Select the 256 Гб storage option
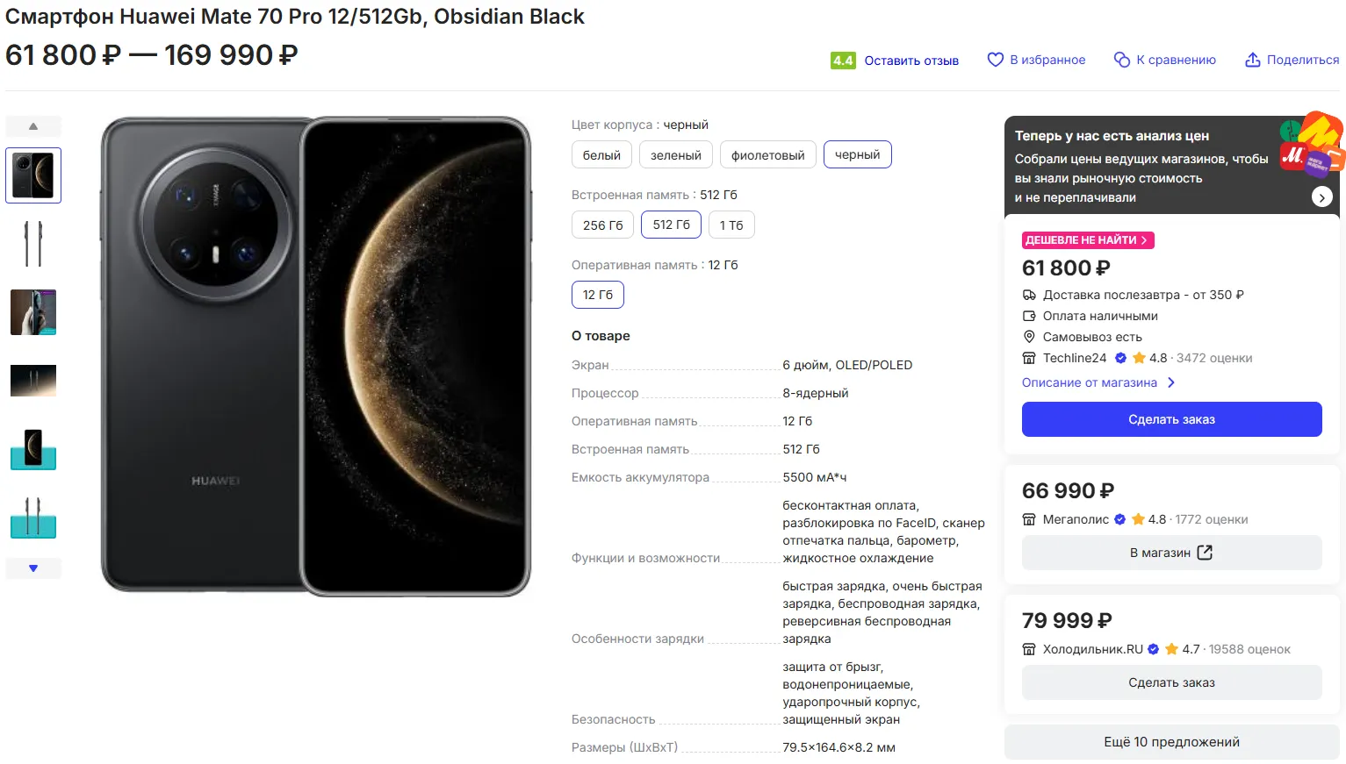Image resolution: width=1346 pixels, height=764 pixels. [x=602, y=225]
